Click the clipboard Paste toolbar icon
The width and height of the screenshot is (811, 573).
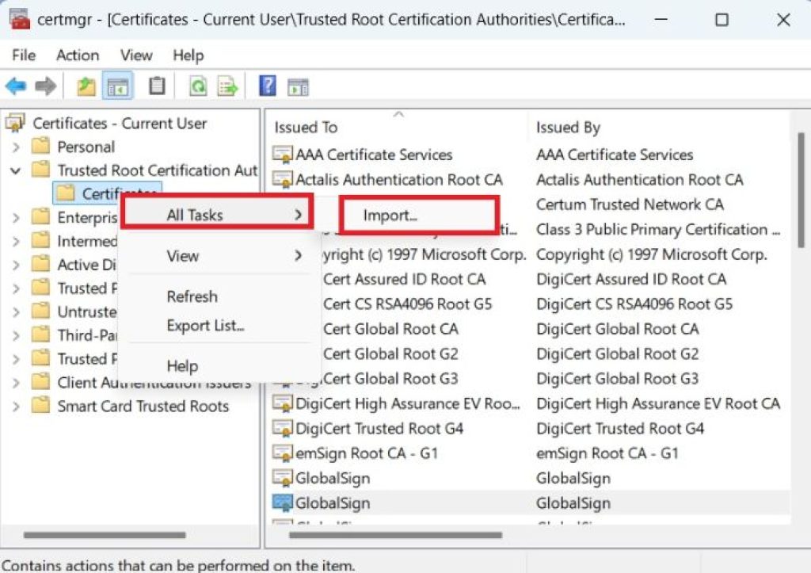[157, 86]
